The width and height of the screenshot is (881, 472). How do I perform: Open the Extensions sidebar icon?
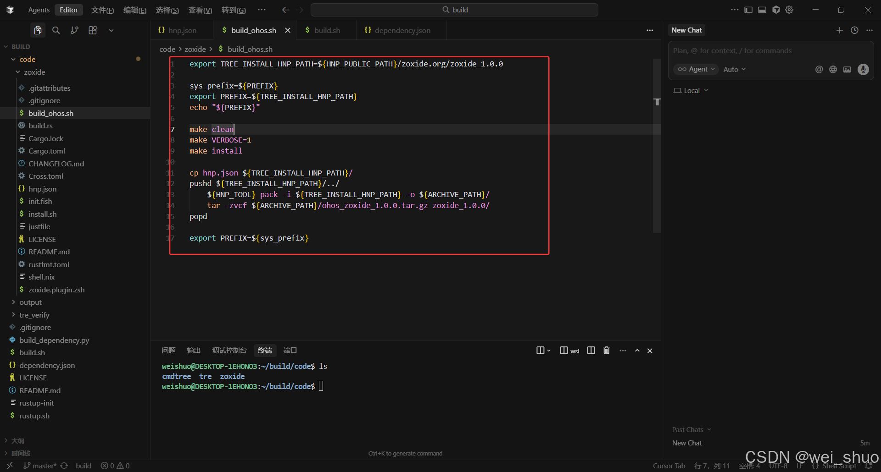[93, 30]
